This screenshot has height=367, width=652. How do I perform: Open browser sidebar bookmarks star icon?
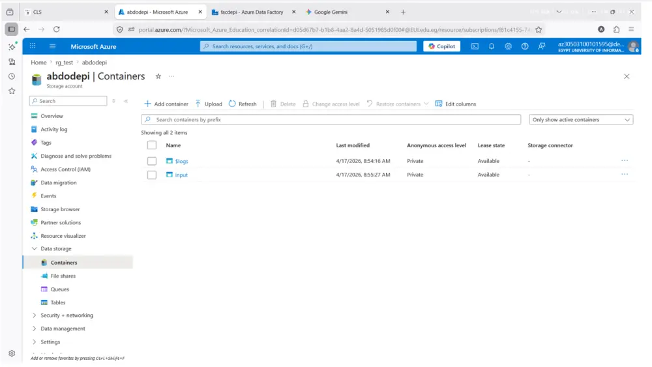(x=12, y=91)
